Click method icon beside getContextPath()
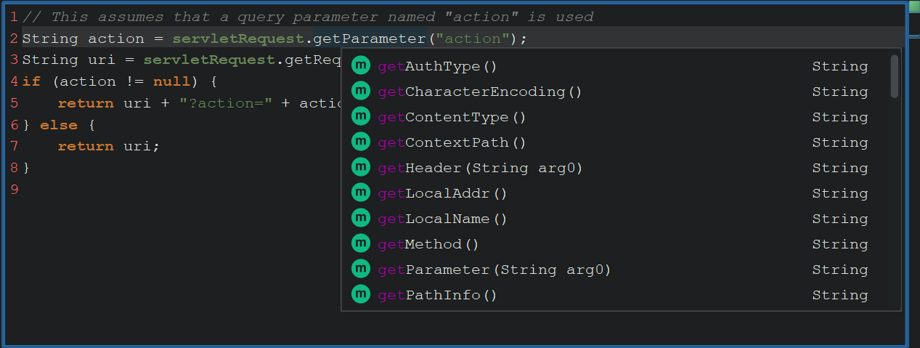920x348 pixels. tap(361, 142)
